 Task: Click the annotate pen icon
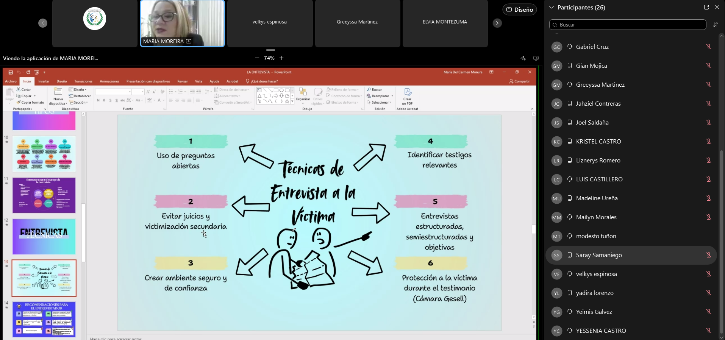pos(523,58)
